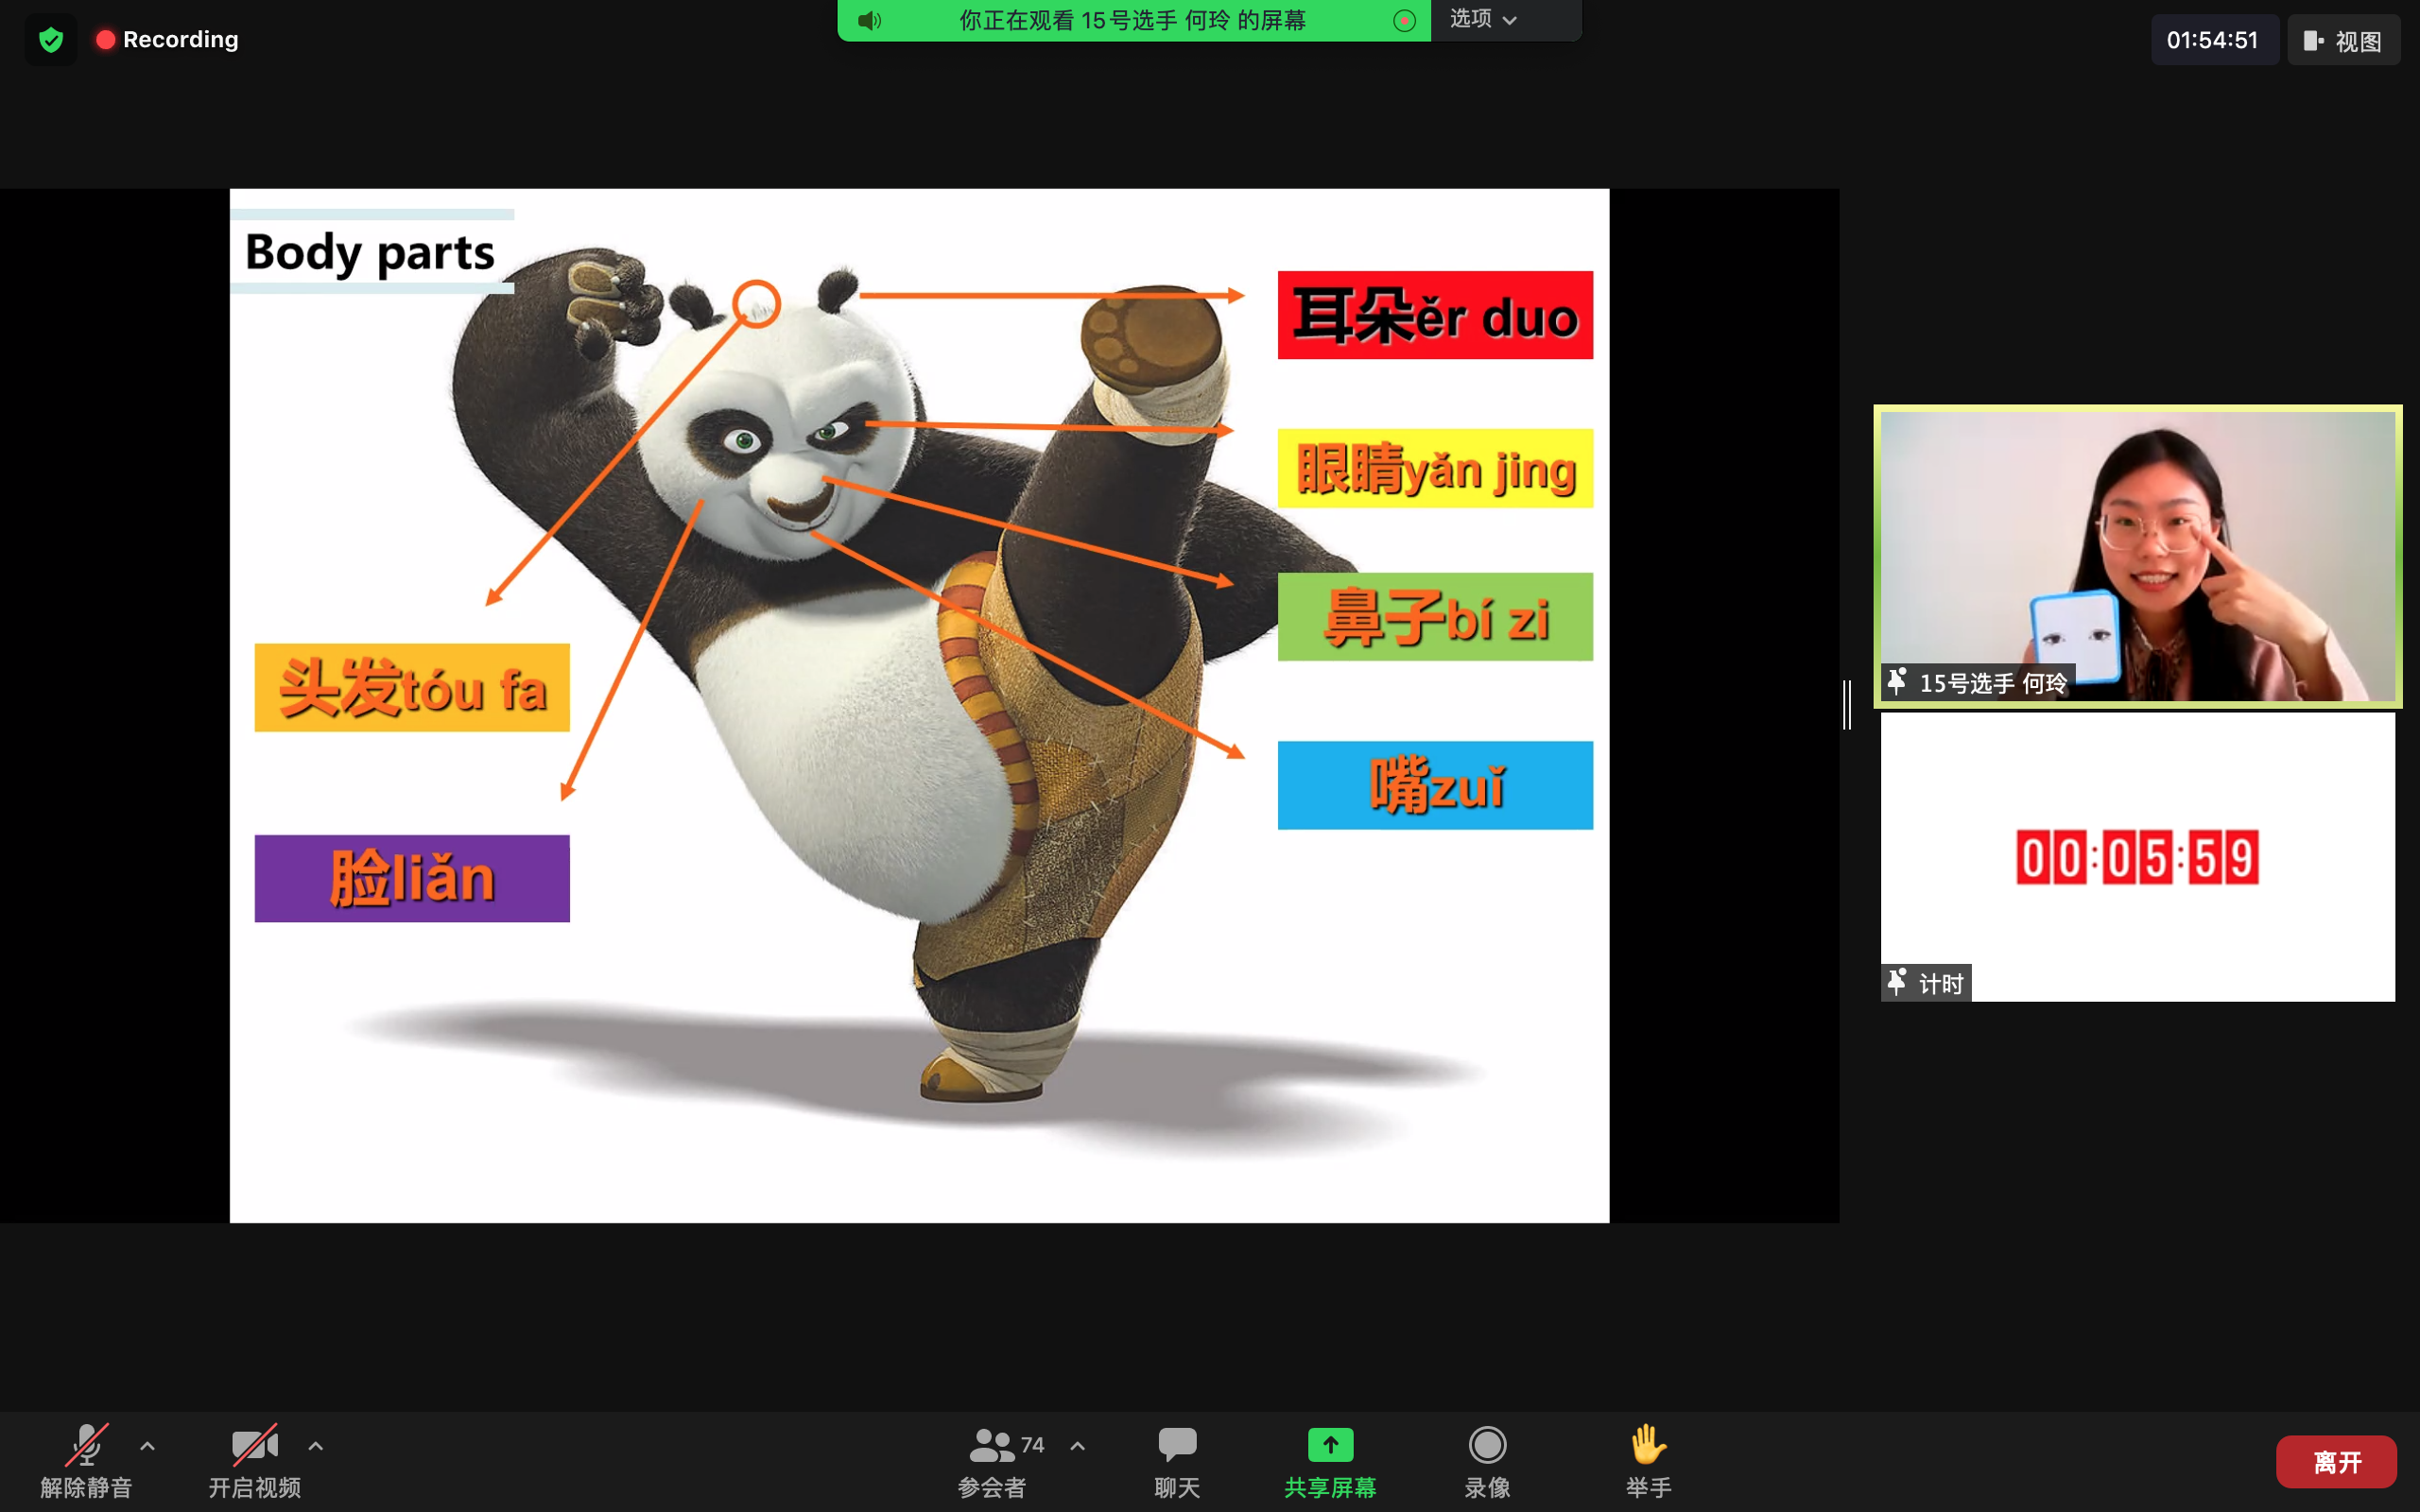The width and height of the screenshot is (2420, 1512).
Task: Turn on camera with 开启视频
Action: coord(254,1462)
